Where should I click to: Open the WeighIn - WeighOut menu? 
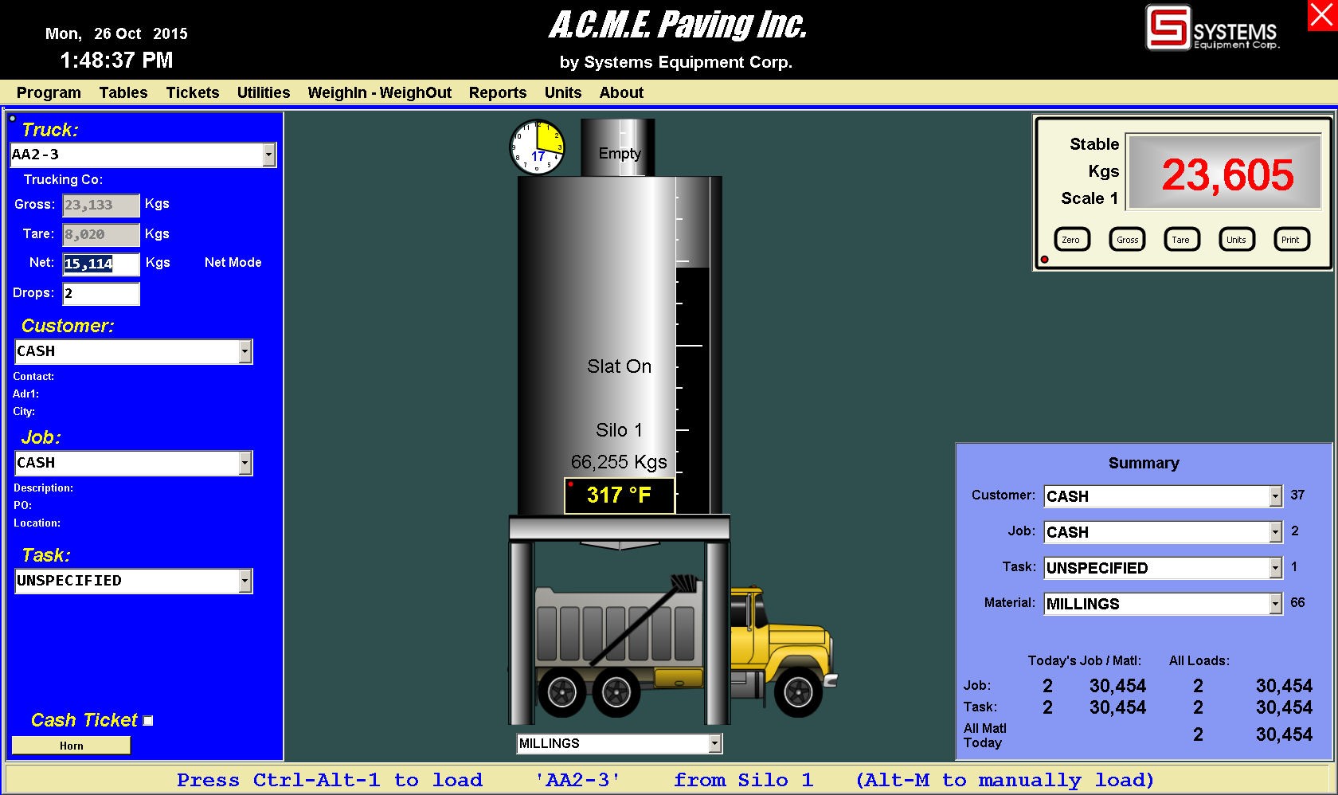pyautogui.click(x=379, y=92)
